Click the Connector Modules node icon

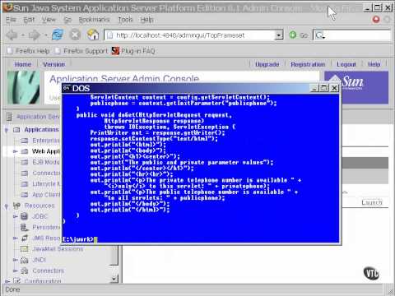coord(25,173)
